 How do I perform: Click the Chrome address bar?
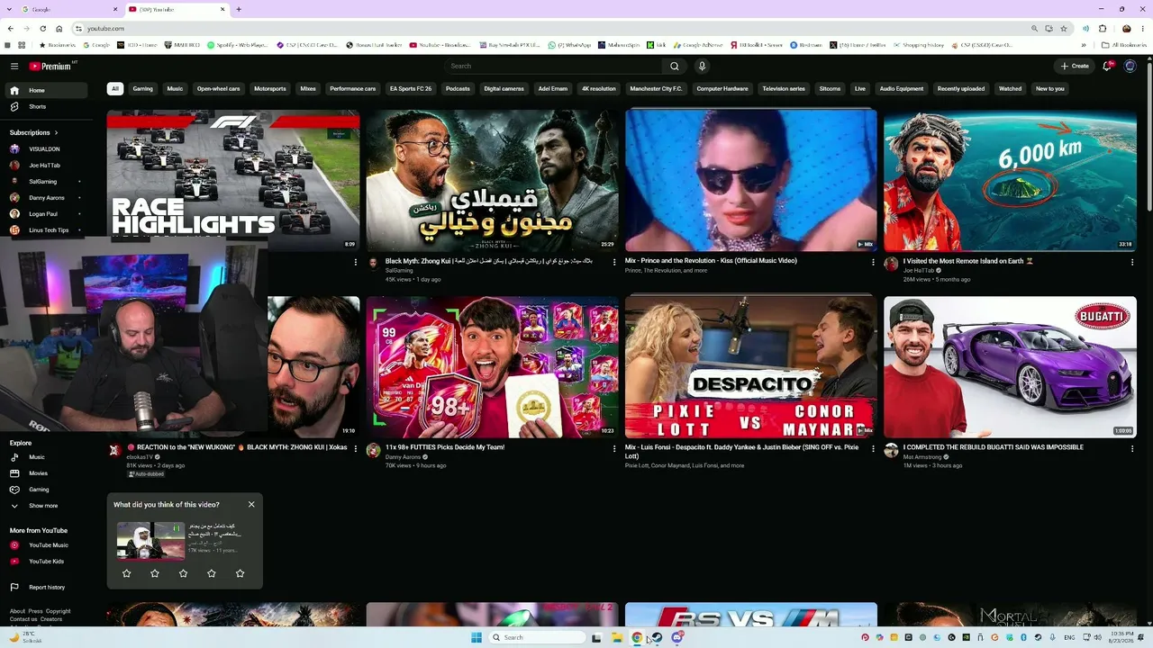point(554,28)
